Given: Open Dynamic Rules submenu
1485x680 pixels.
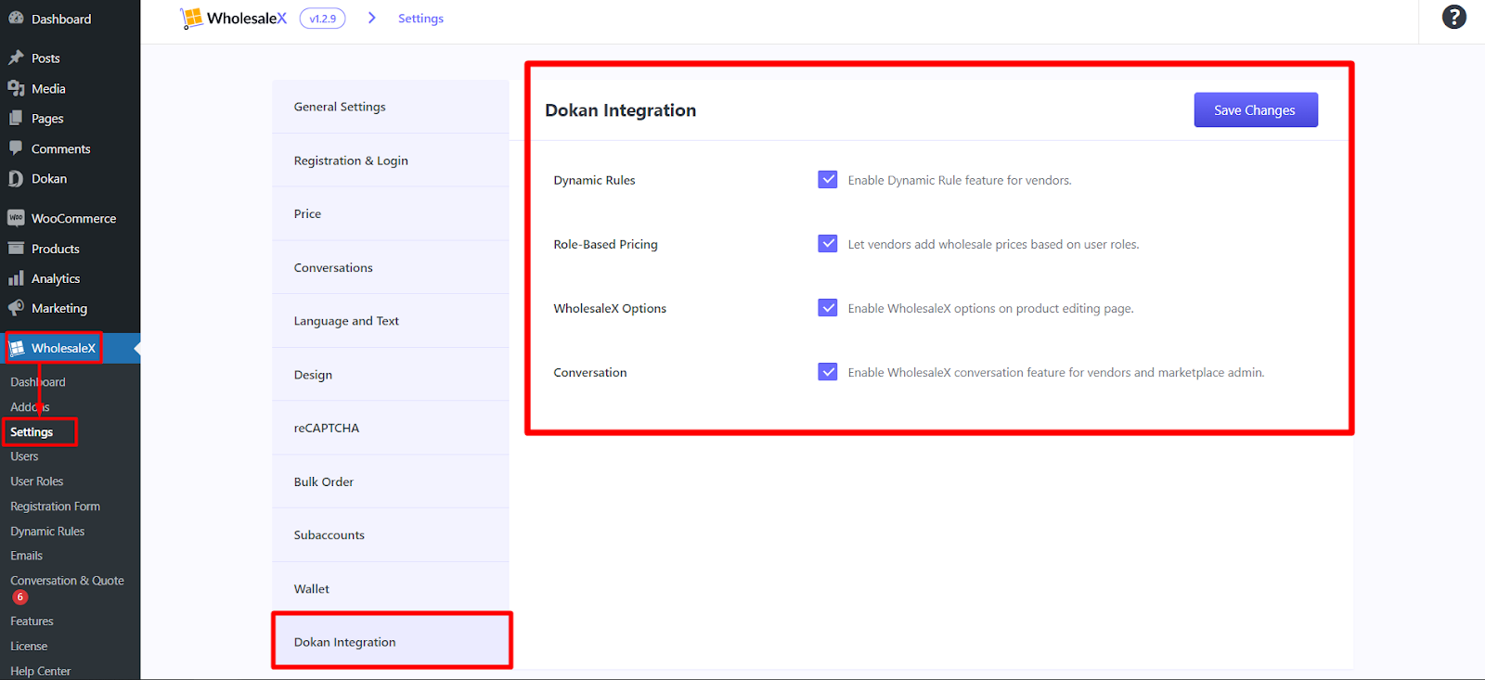Looking at the screenshot, I should click(x=47, y=532).
